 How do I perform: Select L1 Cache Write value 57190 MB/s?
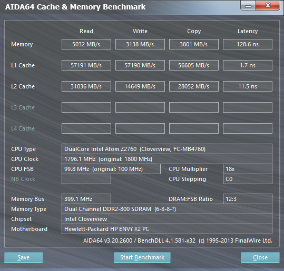click(x=140, y=65)
